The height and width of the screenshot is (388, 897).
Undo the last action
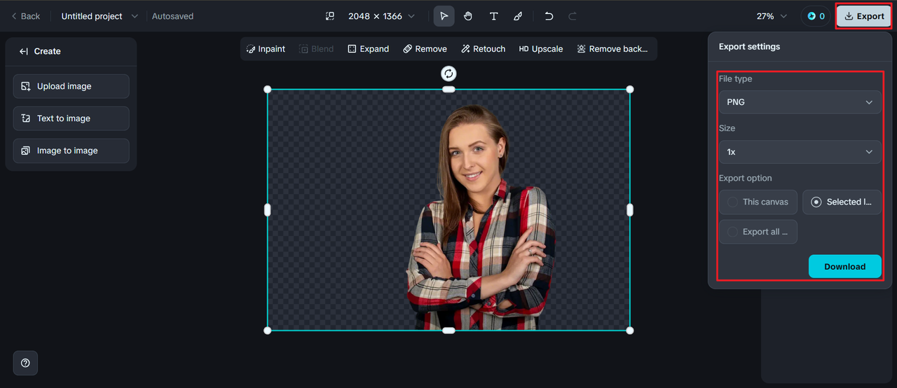[549, 16]
